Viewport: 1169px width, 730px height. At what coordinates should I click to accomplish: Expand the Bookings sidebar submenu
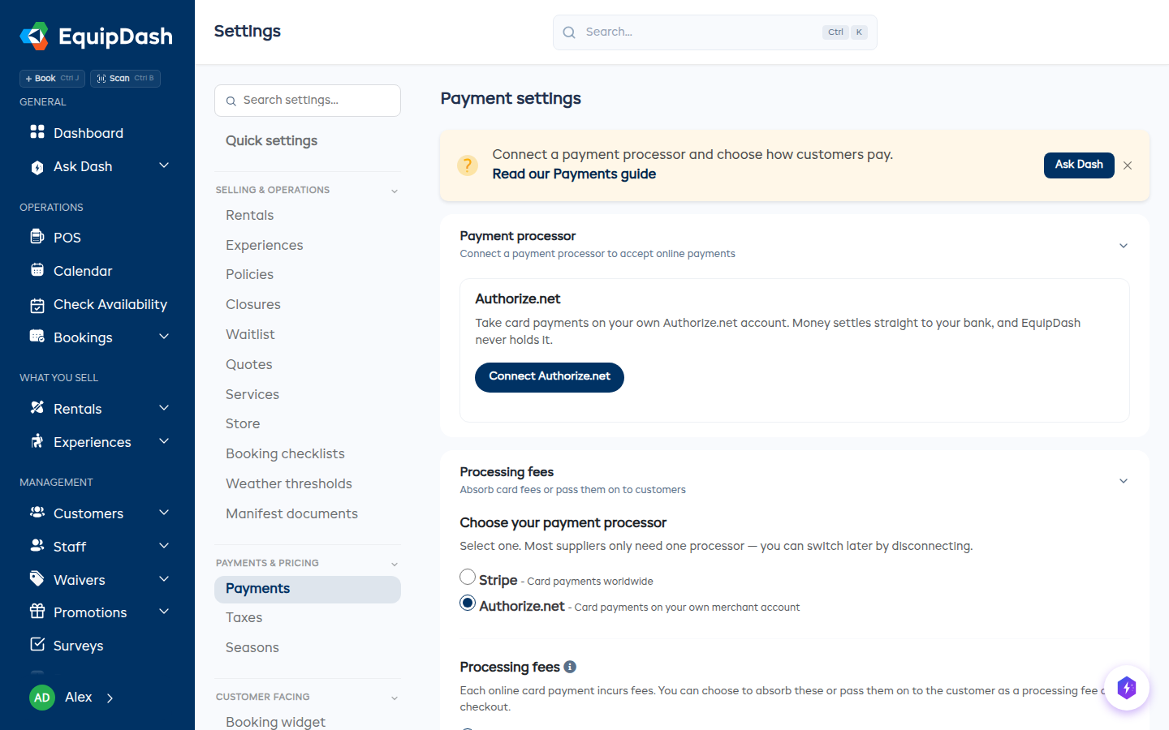(x=164, y=337)
